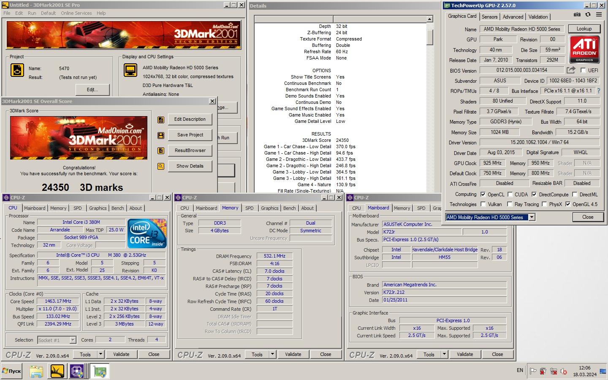Viewport: 608px width, 380px height.
Task: Click the Edit Description button
Action: (x=190, y=119)
